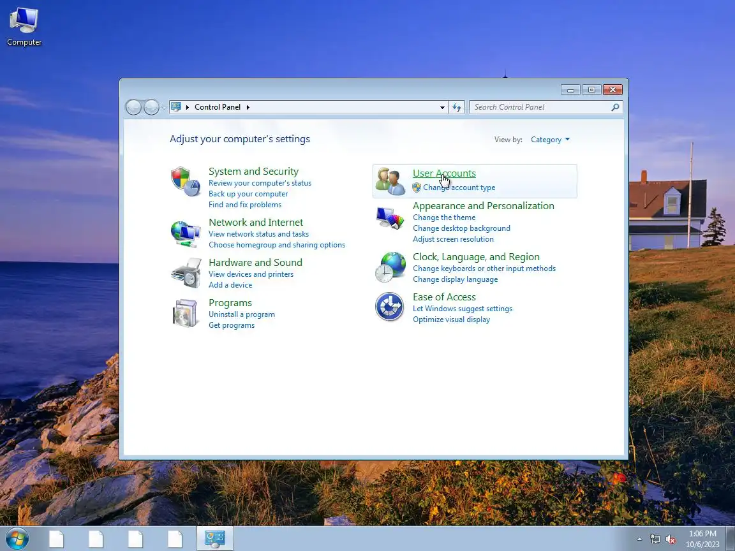Click Back up your computer
735x551 pixels.
point(248,194)
